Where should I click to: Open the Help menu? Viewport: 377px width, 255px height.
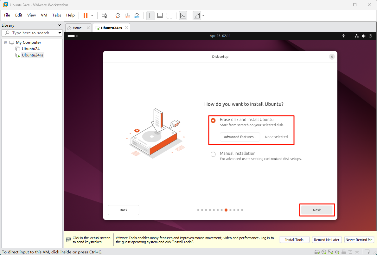point(70,15)
